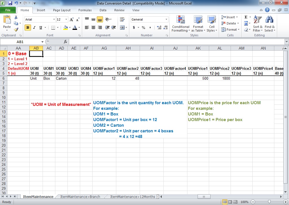The width and height of the screenshot is (289, 205).
Task: Open the Page Layout ribbon tab
Action: (x=62, y=10)
